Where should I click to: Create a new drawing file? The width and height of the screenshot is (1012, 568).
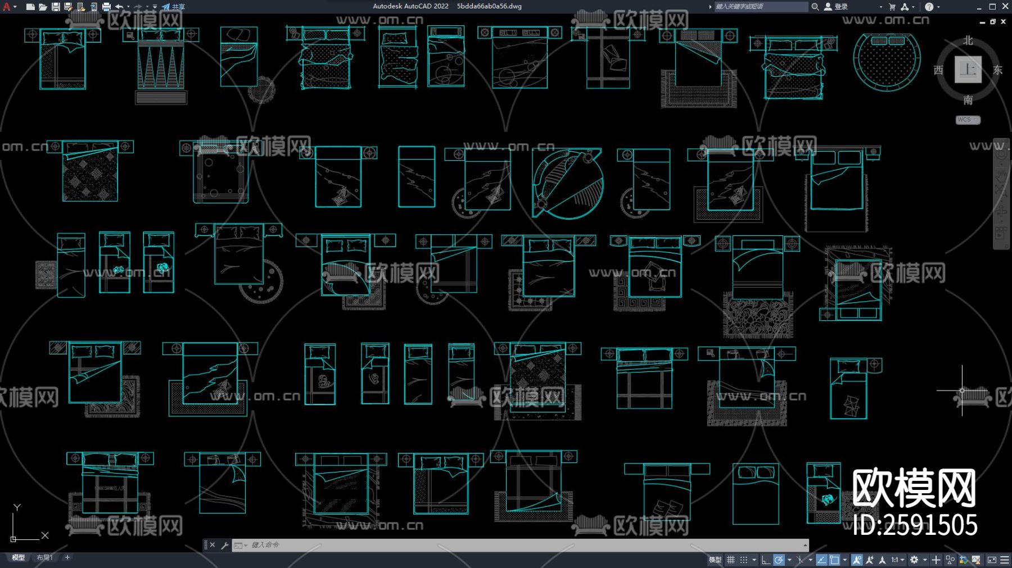click(x=30, y=7)
